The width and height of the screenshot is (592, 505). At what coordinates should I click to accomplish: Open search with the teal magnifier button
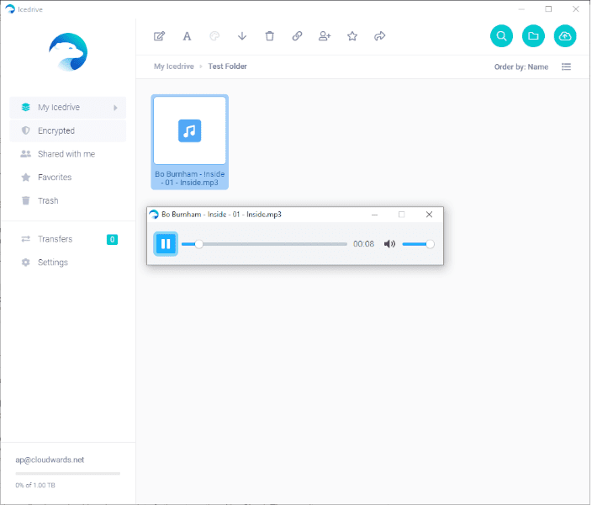click(x=501, y=36)
